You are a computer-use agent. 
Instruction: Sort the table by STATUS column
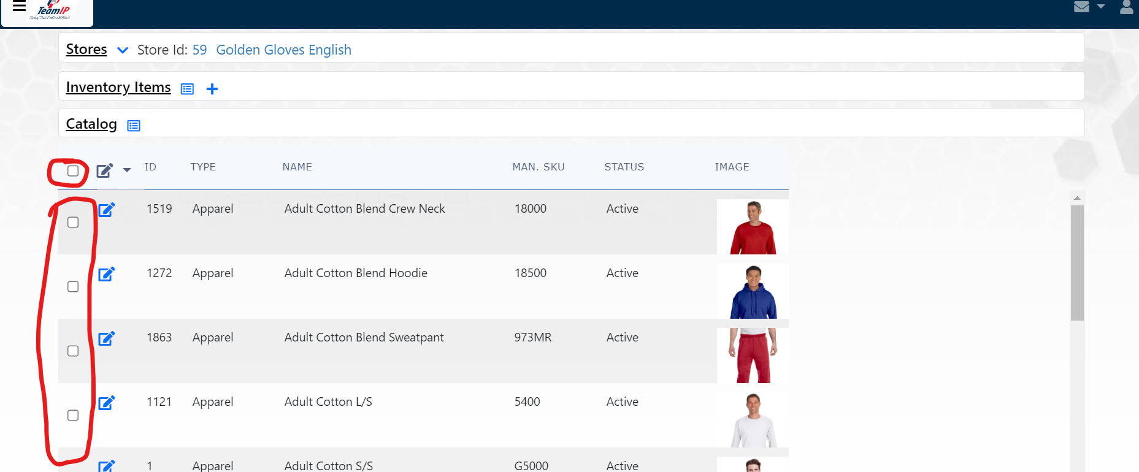tap(624, 167)
